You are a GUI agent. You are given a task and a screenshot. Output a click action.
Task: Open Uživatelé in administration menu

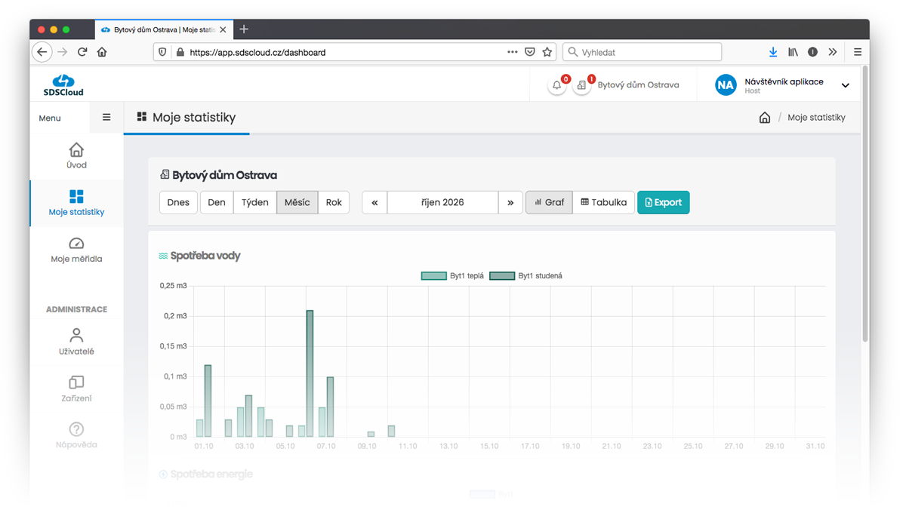(76, 342)
